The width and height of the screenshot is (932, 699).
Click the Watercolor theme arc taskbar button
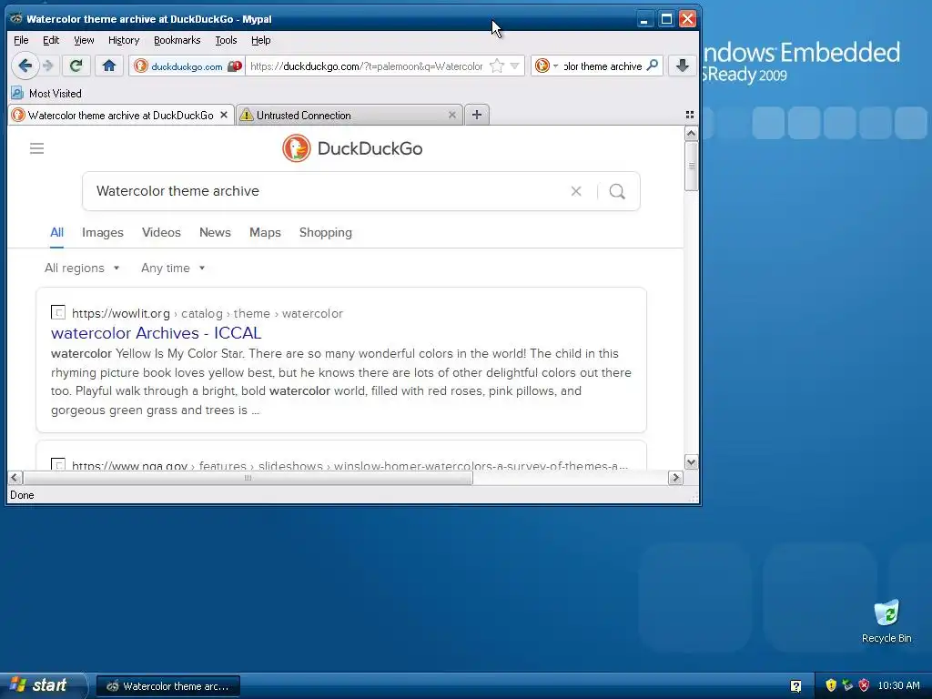click(x=168, y=686)
